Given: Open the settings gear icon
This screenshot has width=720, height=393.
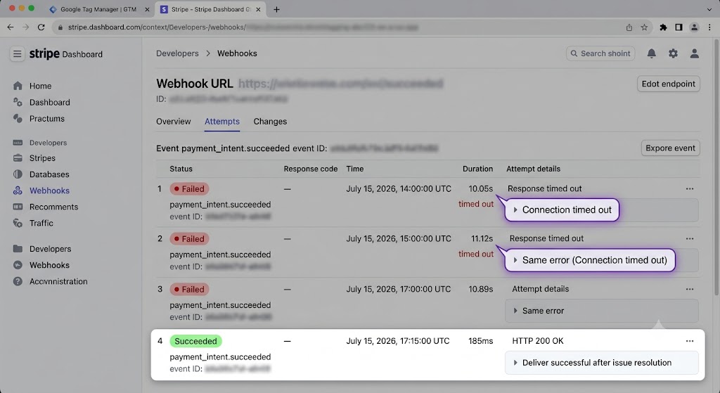Looking at the screenshot, I should pyautogui.click(x=673, y=53).
